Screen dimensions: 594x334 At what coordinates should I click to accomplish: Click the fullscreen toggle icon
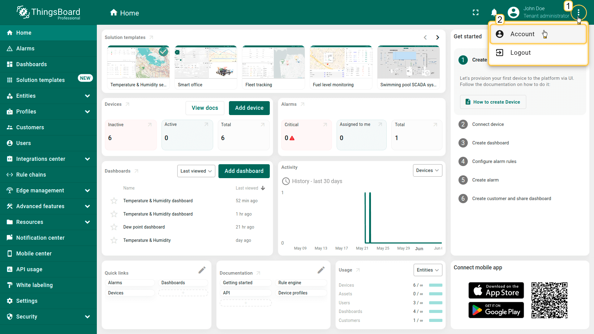tap(476, 12)
